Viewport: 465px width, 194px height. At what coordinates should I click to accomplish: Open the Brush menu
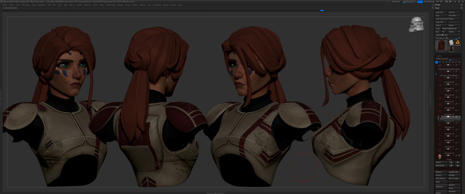pos(11,5)
